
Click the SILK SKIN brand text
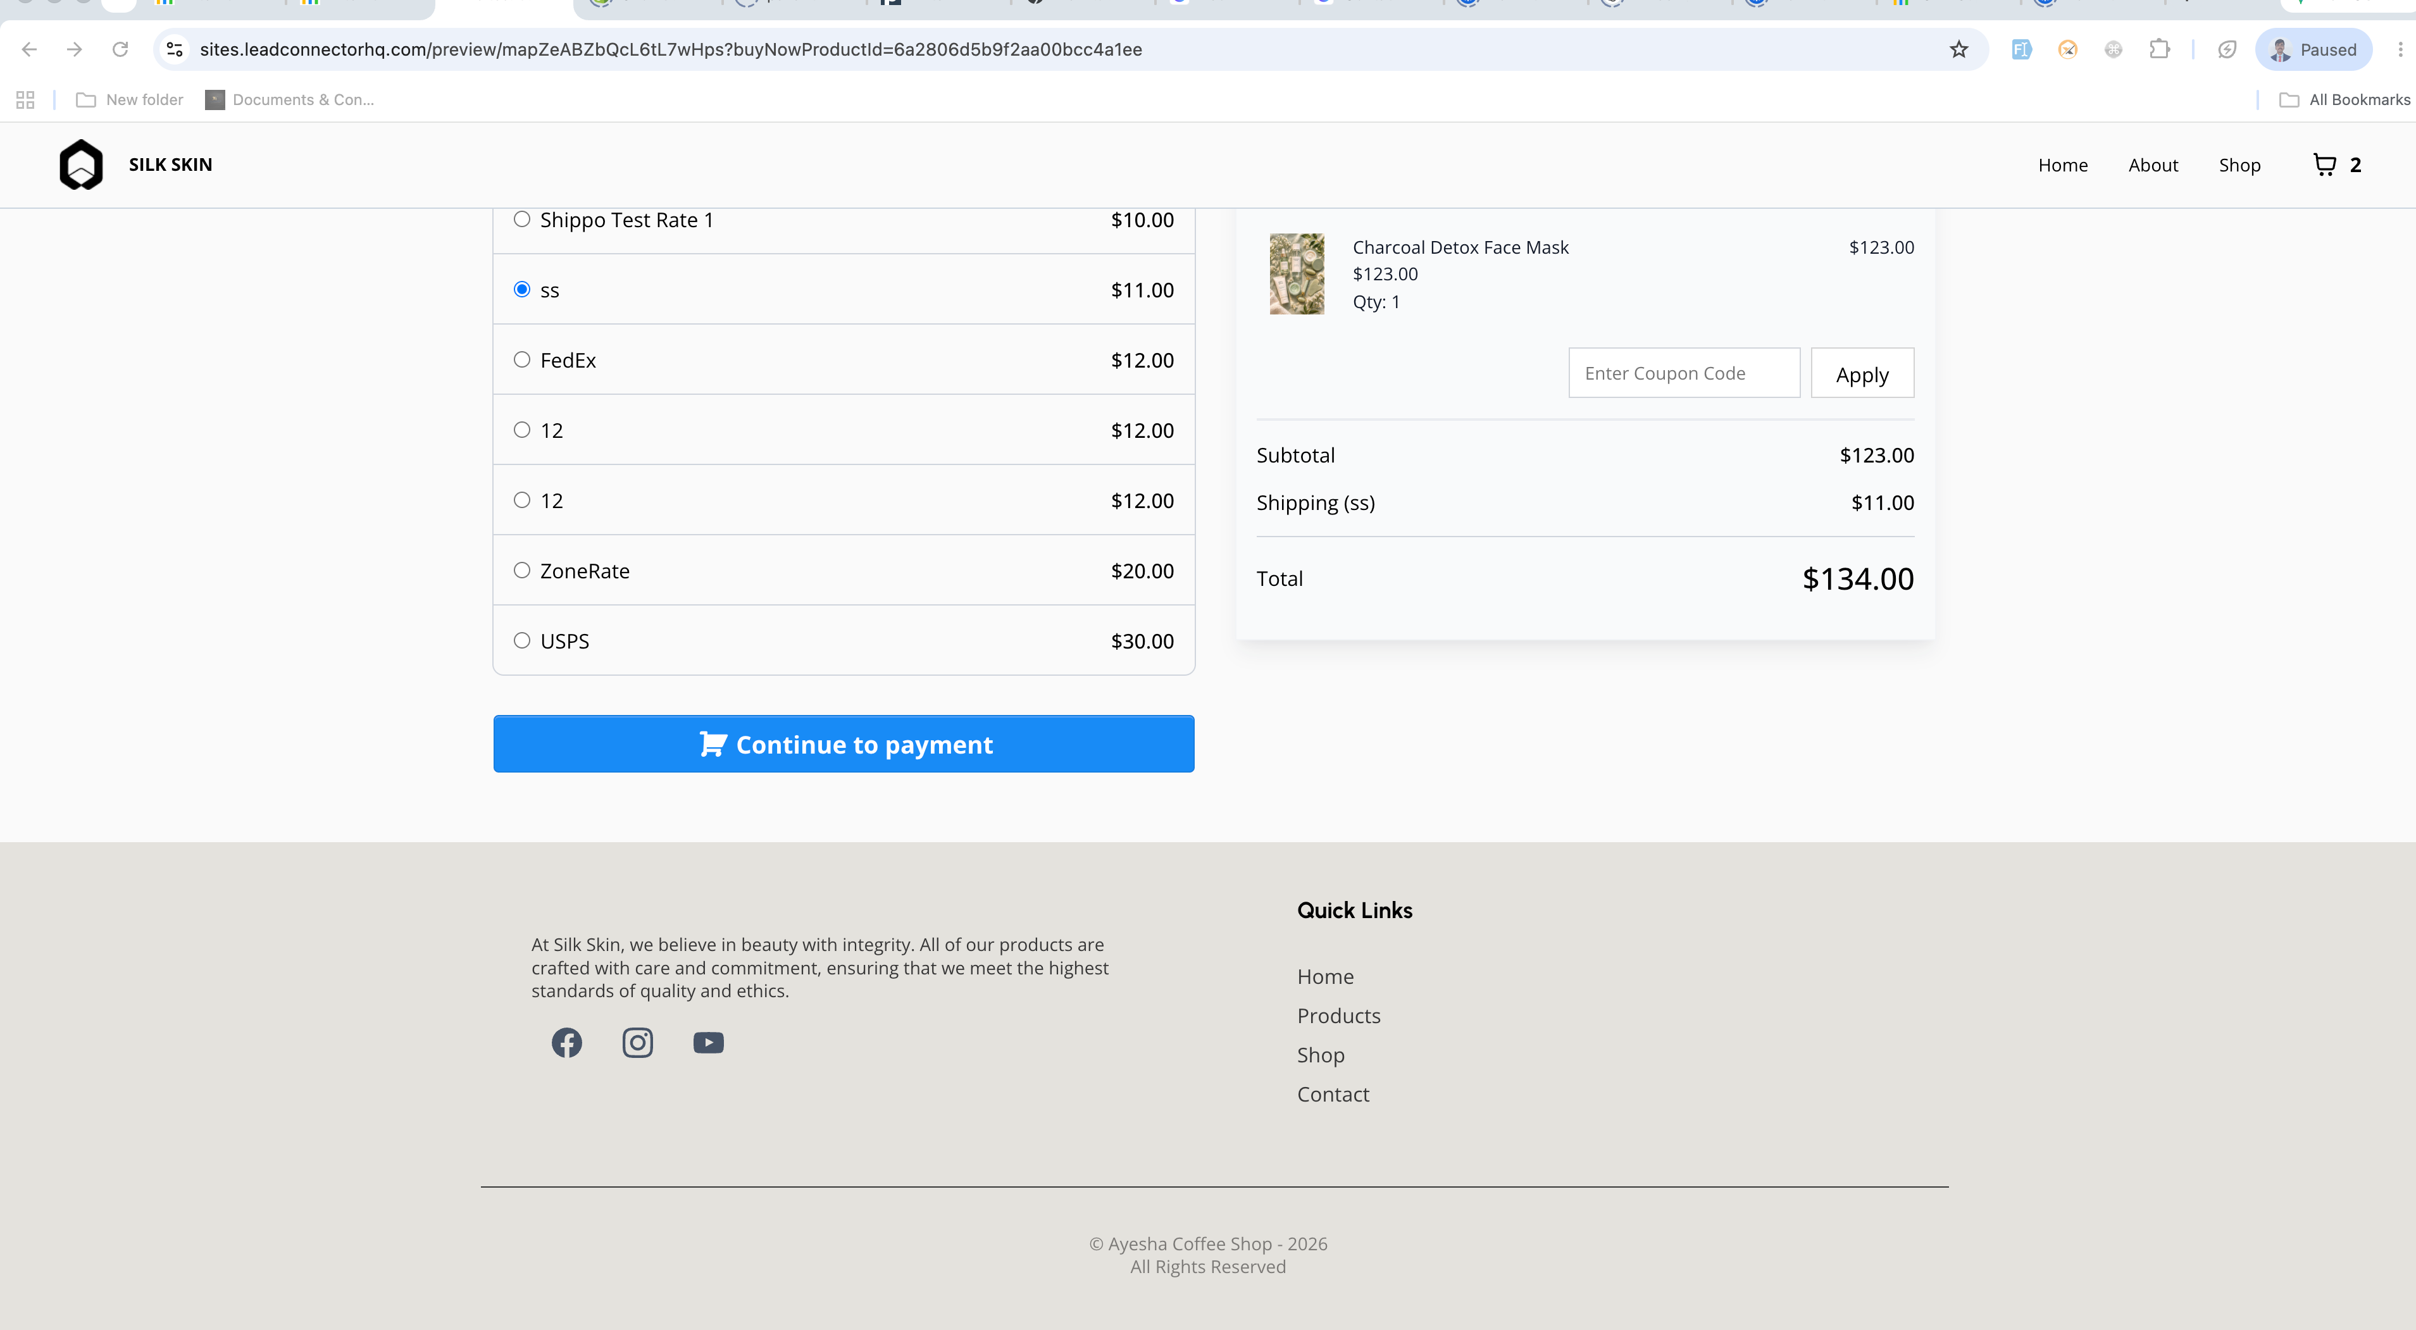[171, 165]
